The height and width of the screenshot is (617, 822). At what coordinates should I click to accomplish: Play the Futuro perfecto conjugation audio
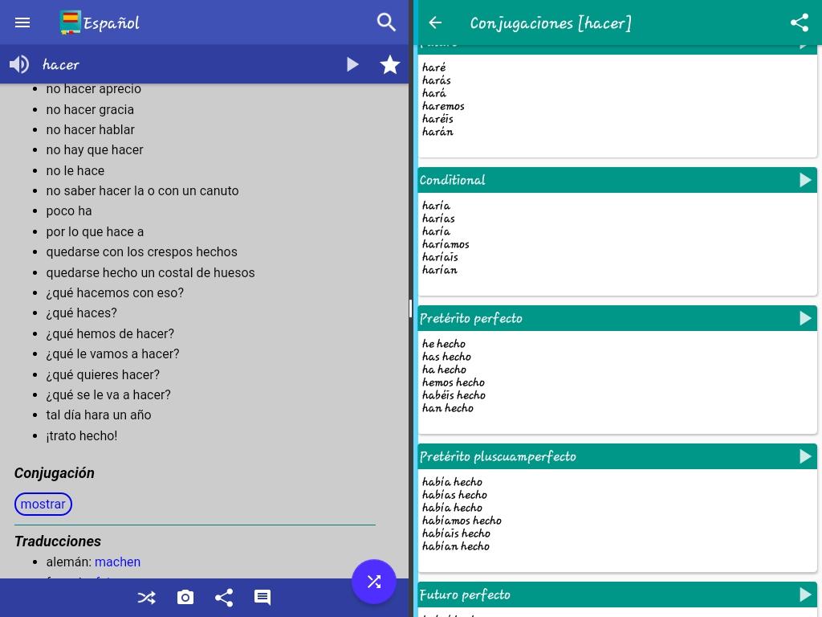point(805,595)
